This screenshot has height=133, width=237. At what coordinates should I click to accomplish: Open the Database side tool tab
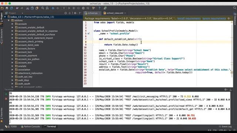click(235, 19)
